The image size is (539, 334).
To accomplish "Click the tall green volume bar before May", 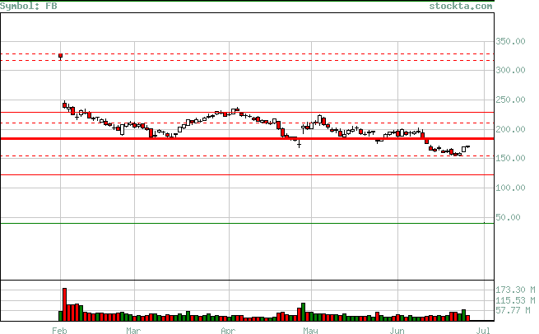I will point(303,312).
